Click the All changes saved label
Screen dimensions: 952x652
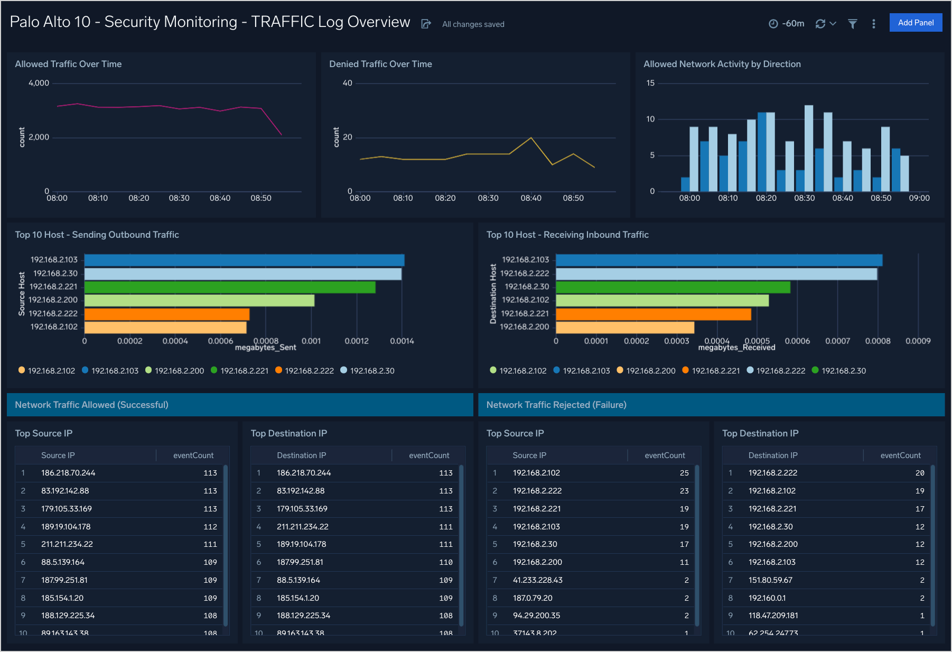[472, 24]
